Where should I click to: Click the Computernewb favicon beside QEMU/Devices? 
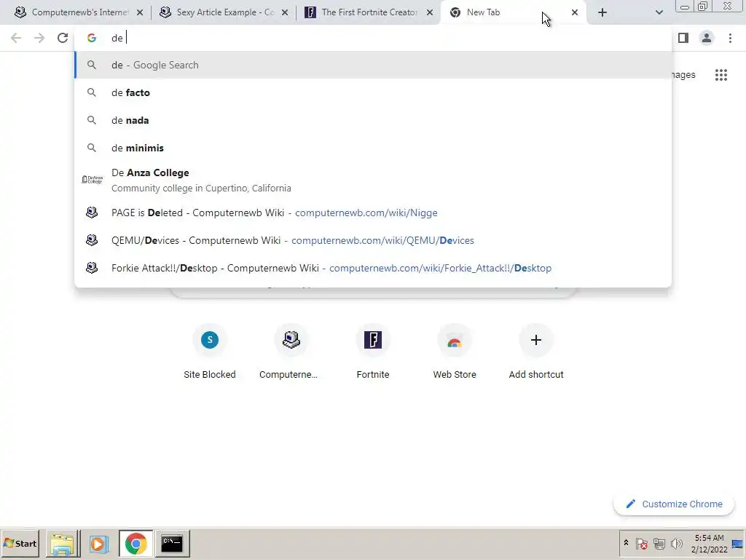coord(92,240)
